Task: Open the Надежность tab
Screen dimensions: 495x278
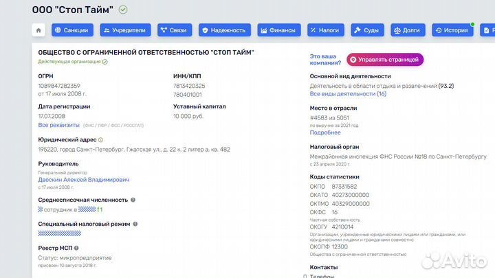Action: tap(224, 30)
